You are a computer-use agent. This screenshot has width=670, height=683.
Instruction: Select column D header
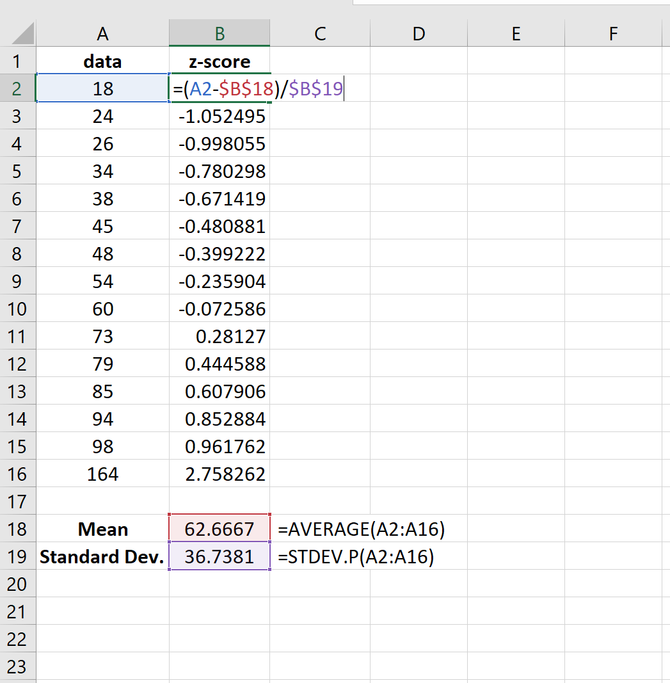click(x=418, y=33)
